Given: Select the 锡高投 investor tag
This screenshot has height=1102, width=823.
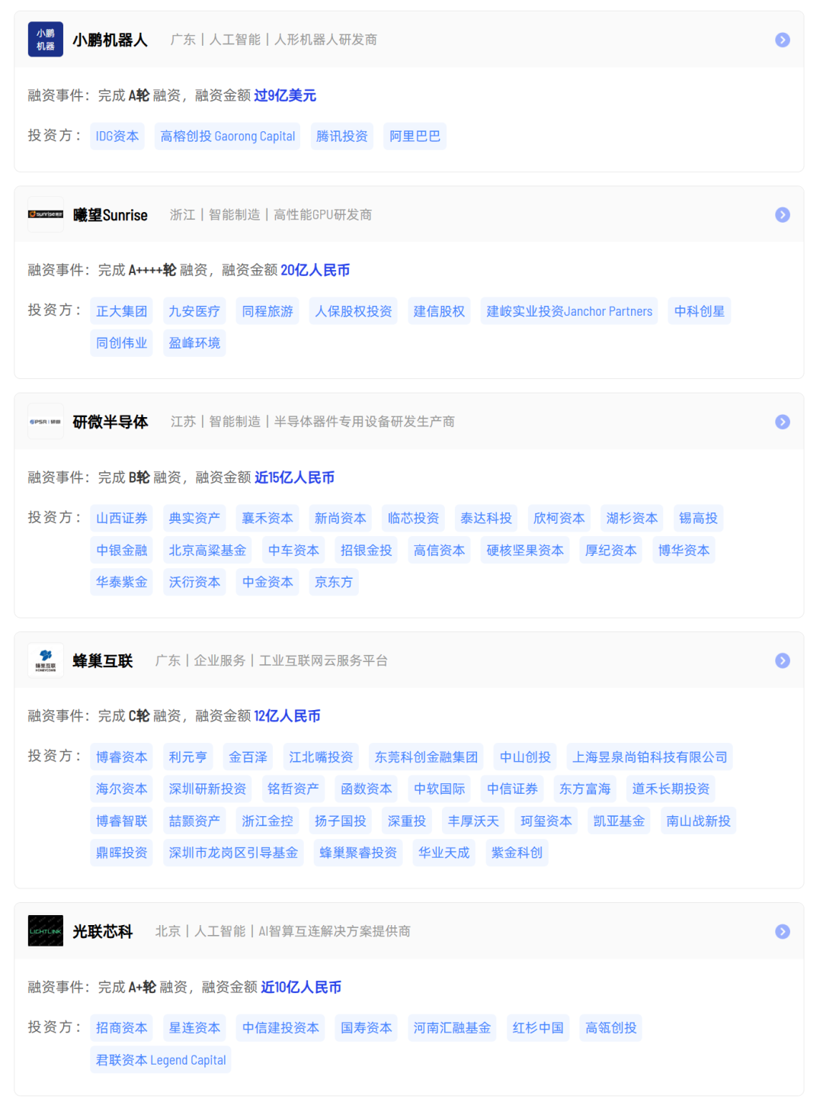Looking at the screenshot, I should click(x=698, y=519).
